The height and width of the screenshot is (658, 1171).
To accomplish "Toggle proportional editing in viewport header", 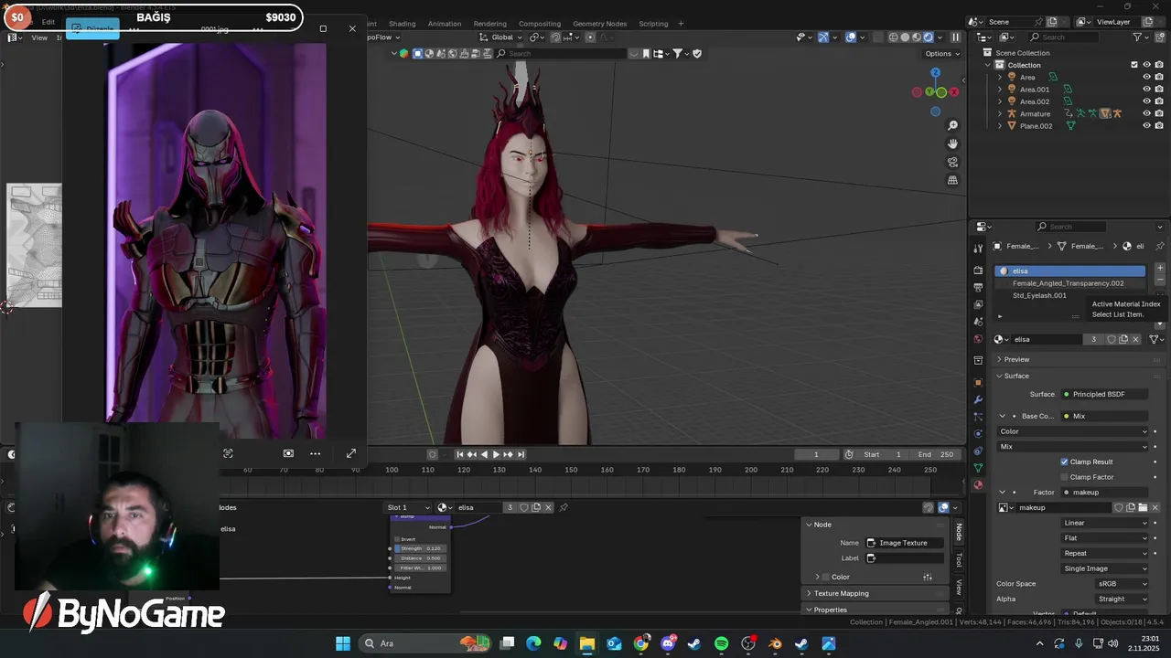I will tap(590, 37).
